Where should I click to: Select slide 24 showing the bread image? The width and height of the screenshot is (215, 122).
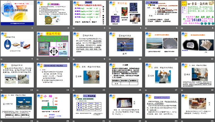[198, 106]
